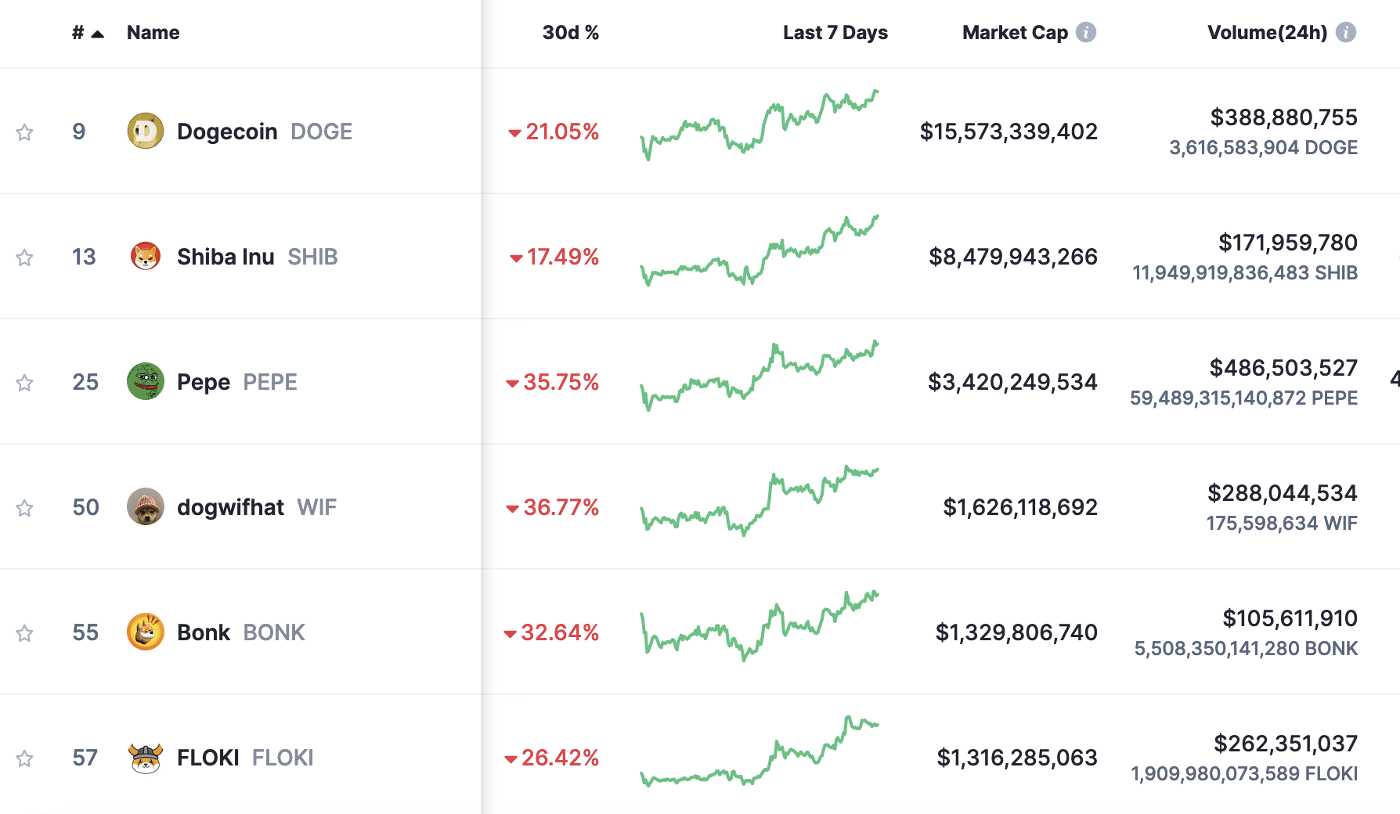Image resolution: width=1400 pixels, height=814 pixels.
Task: Click Dogecoin 30d change 21.05%
Action: 554,131
